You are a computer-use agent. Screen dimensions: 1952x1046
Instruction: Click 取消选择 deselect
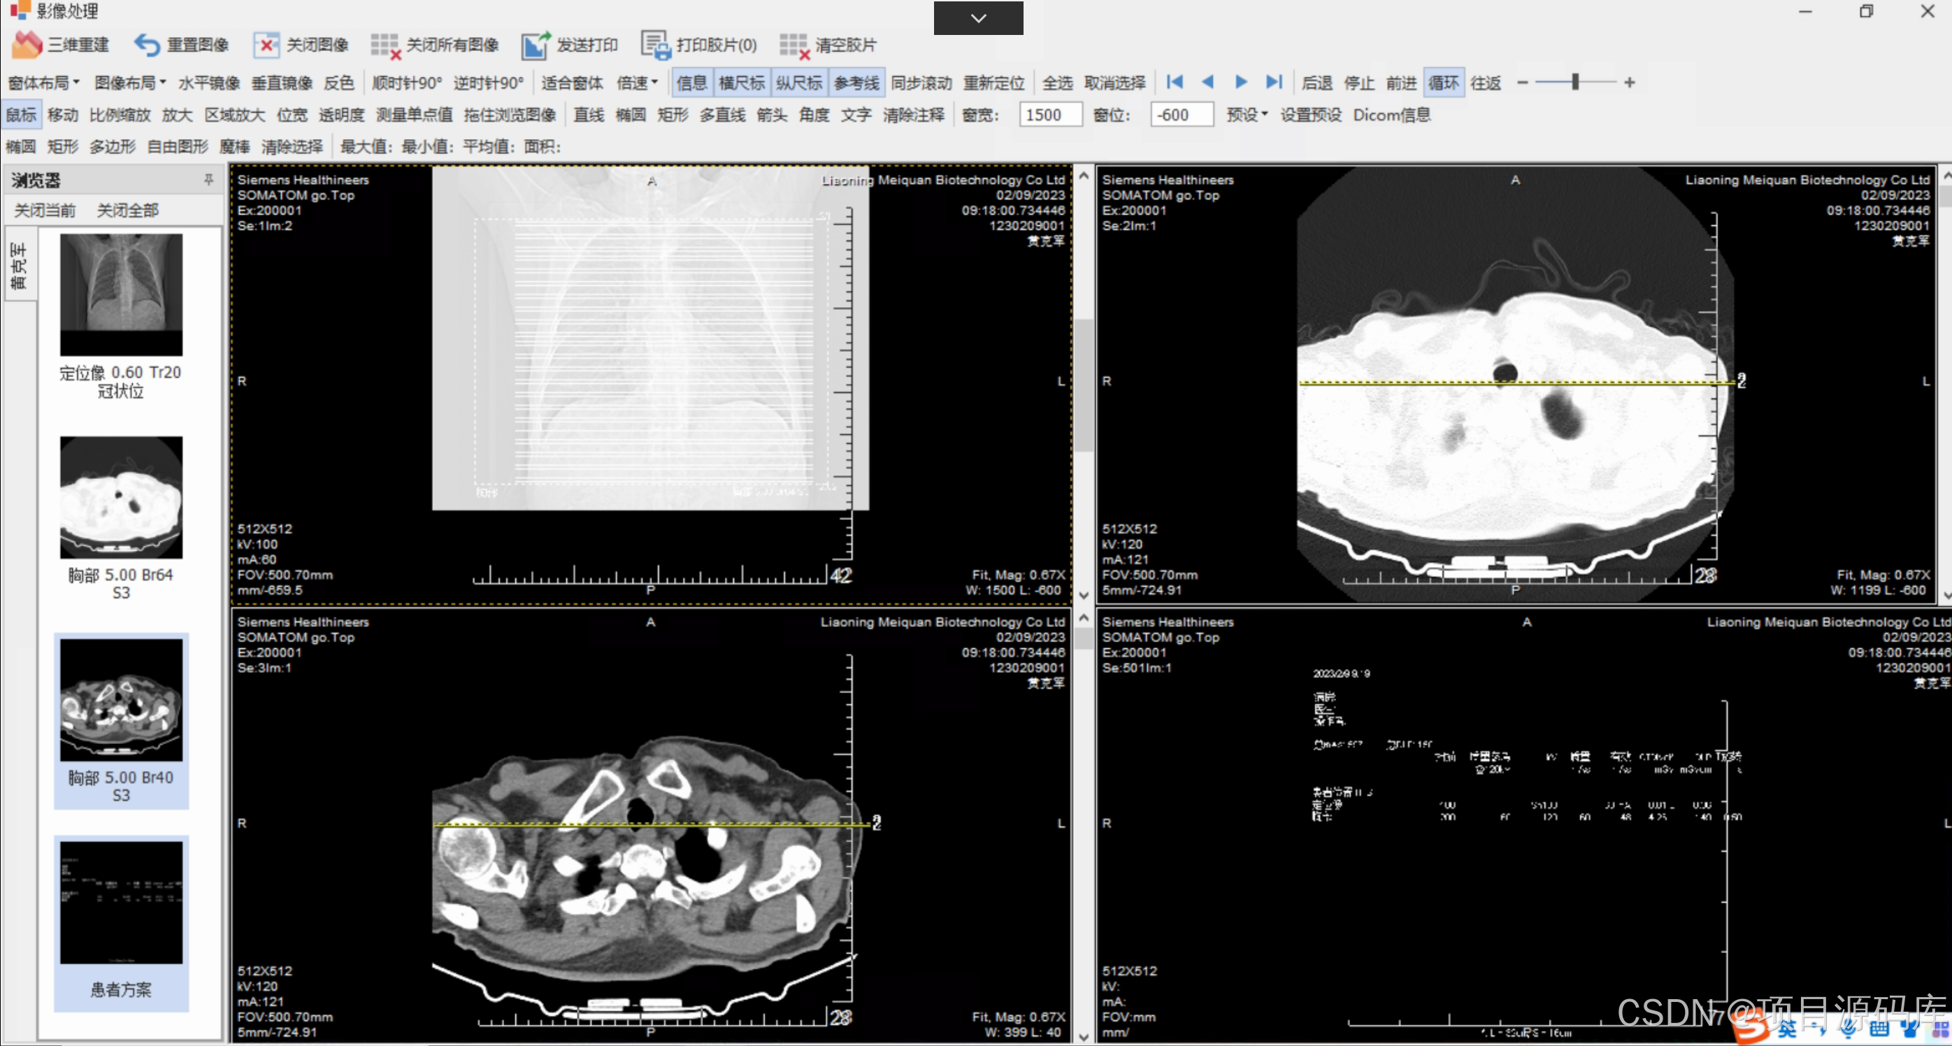click(x=1114, y=83)
